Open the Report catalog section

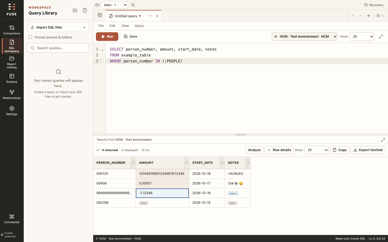click(x=12, y=62)
